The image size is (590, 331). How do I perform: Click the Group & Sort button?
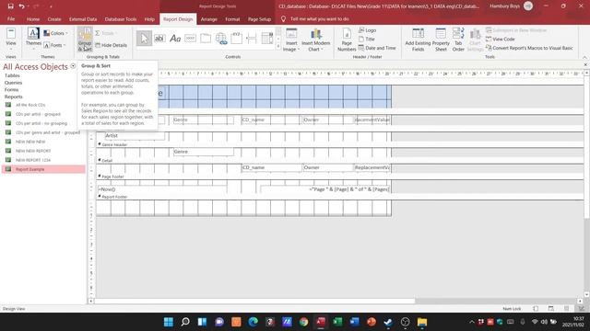85,40
